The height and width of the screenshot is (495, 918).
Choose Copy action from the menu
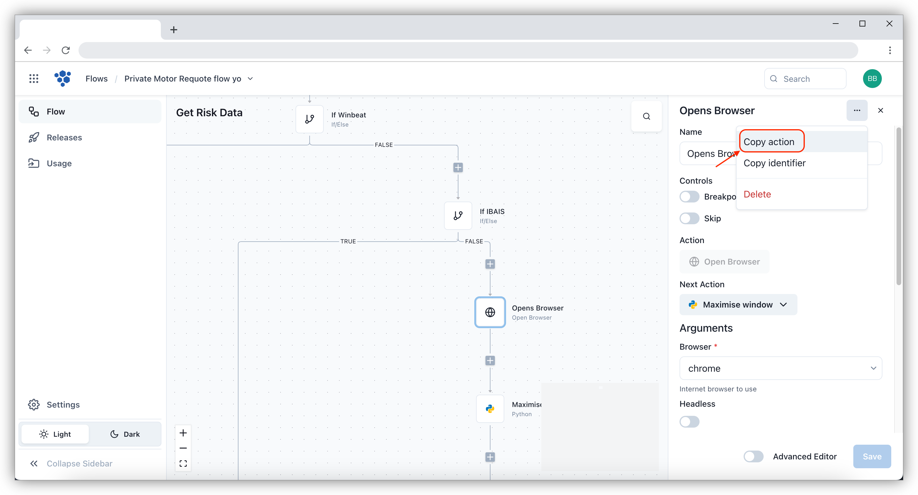pyautogui.click(x=769, y=142)
